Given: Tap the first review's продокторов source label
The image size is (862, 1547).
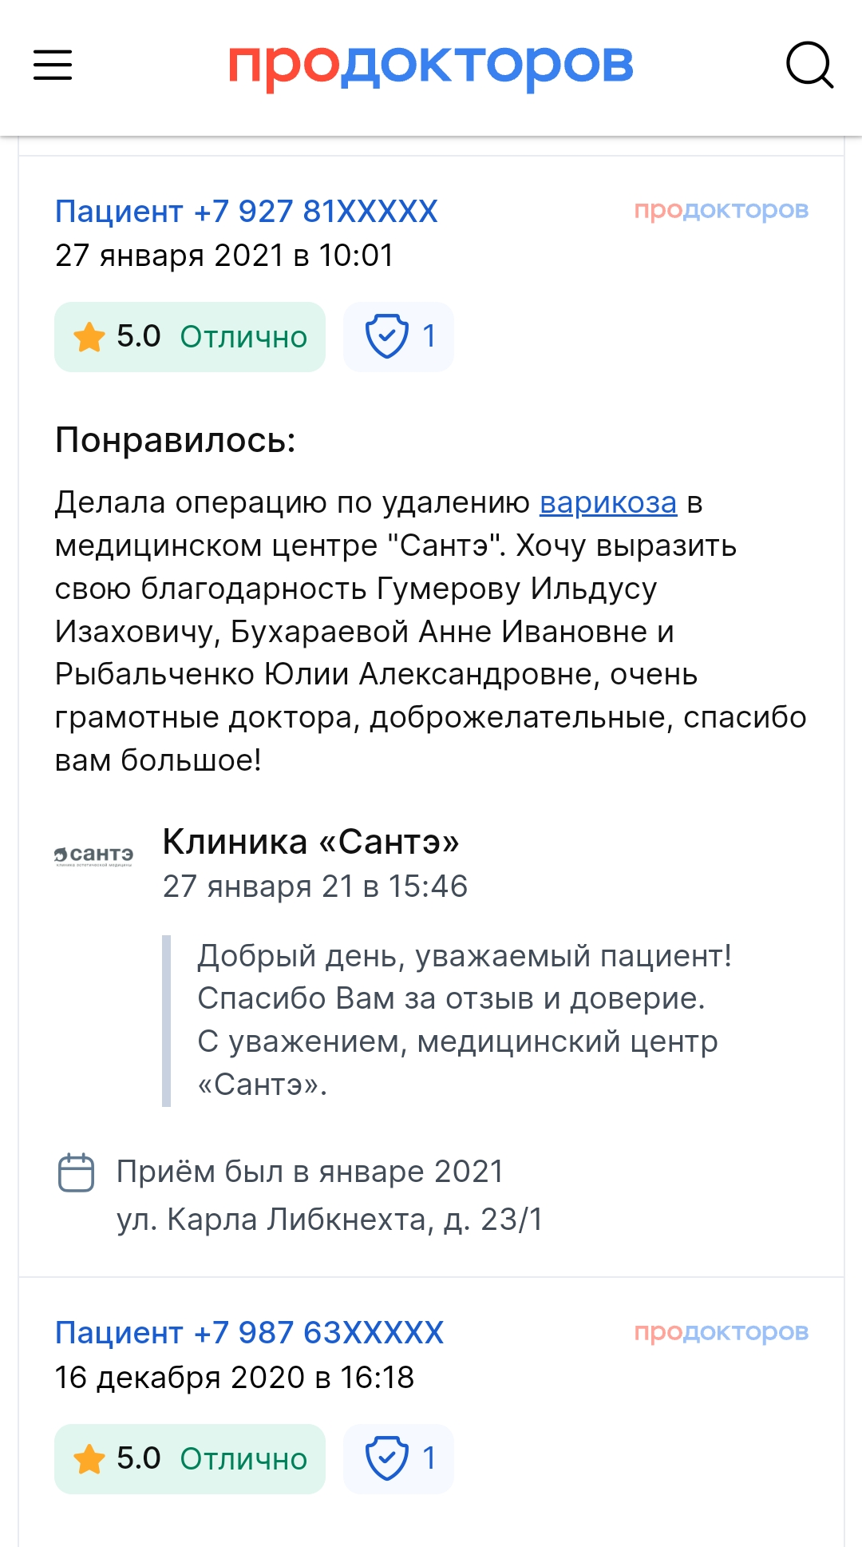Looking at the screenshot, I should [722, 211].
